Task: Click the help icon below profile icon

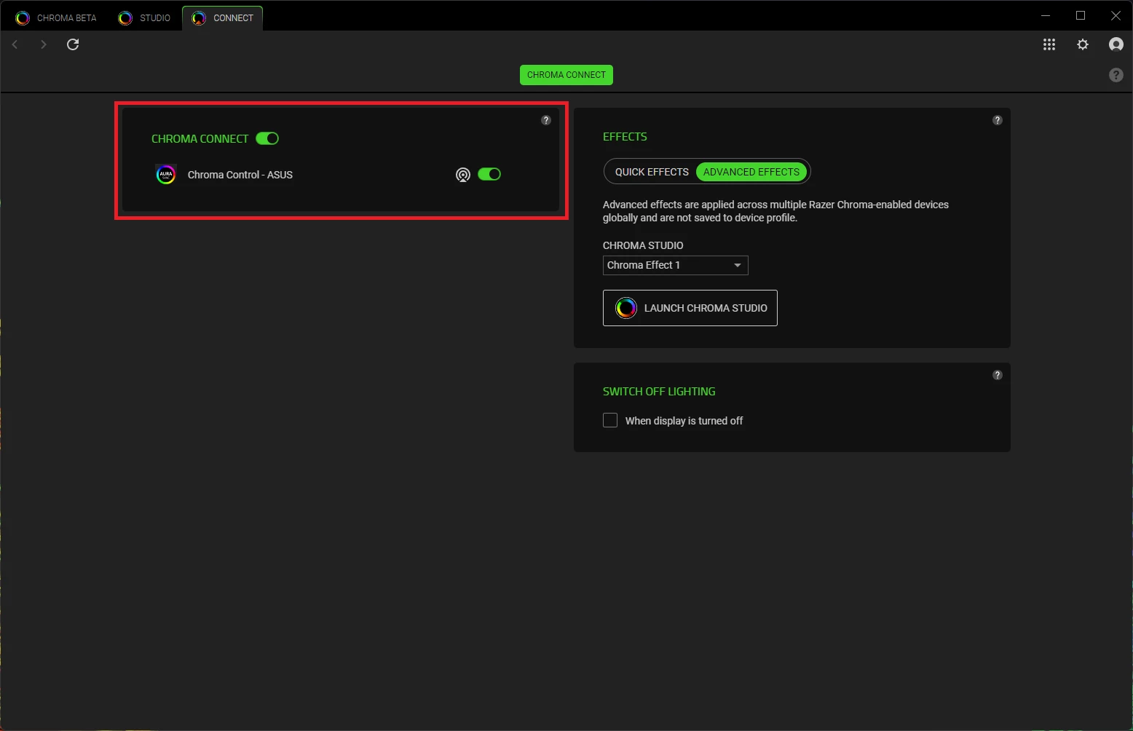Action: click(1116, 75)
